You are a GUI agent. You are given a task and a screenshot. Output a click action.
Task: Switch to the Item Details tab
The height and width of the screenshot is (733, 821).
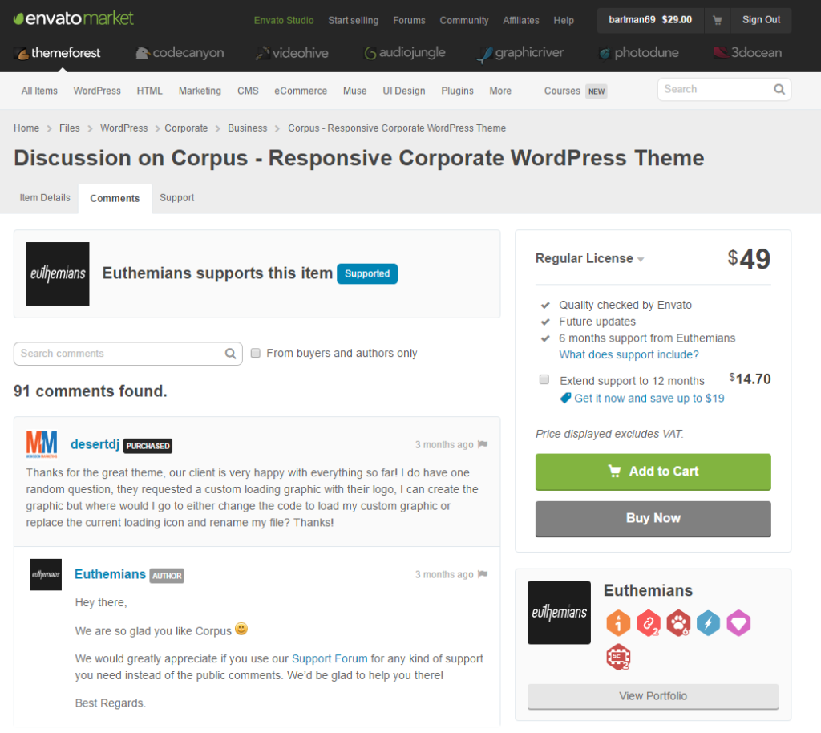pyautogui.click(x=45, y=198)
